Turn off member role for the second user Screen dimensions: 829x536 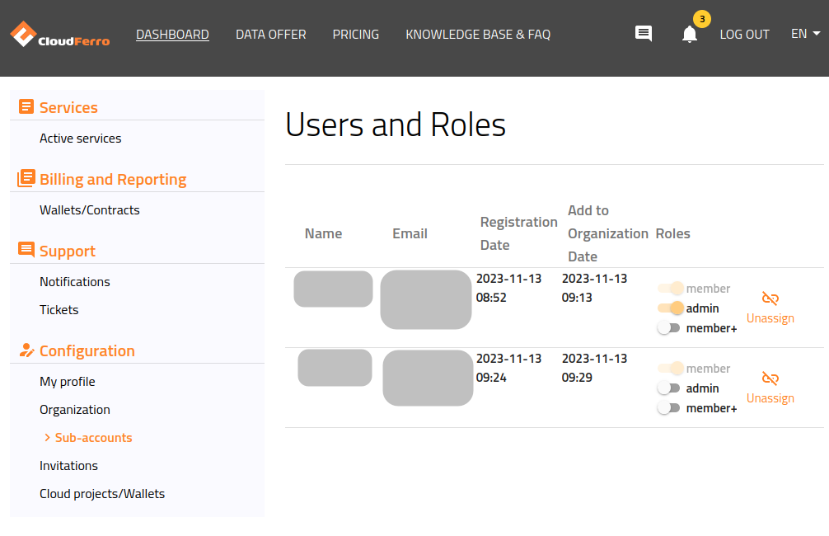click(669, 368)
